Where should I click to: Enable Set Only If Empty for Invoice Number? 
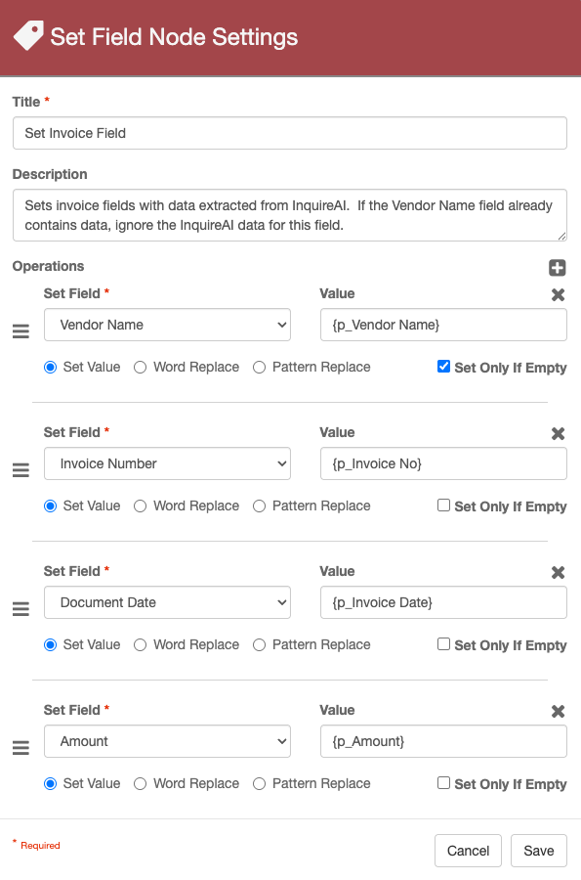click(x=443, y=506)
